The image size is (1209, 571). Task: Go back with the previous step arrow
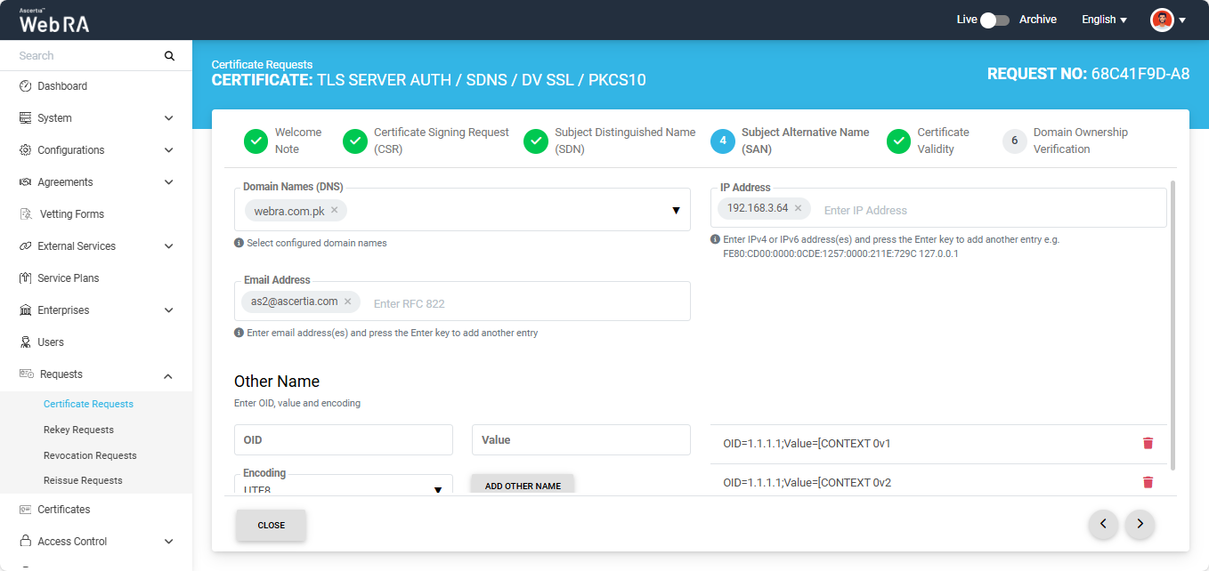1103,525
